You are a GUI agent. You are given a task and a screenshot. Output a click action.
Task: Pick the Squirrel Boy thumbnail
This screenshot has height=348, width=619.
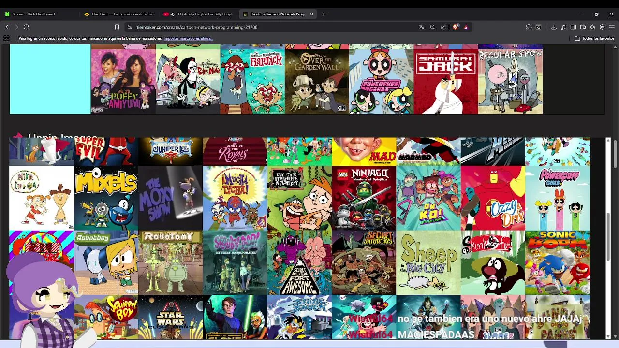pyautogui.click(x=106, y=317)
